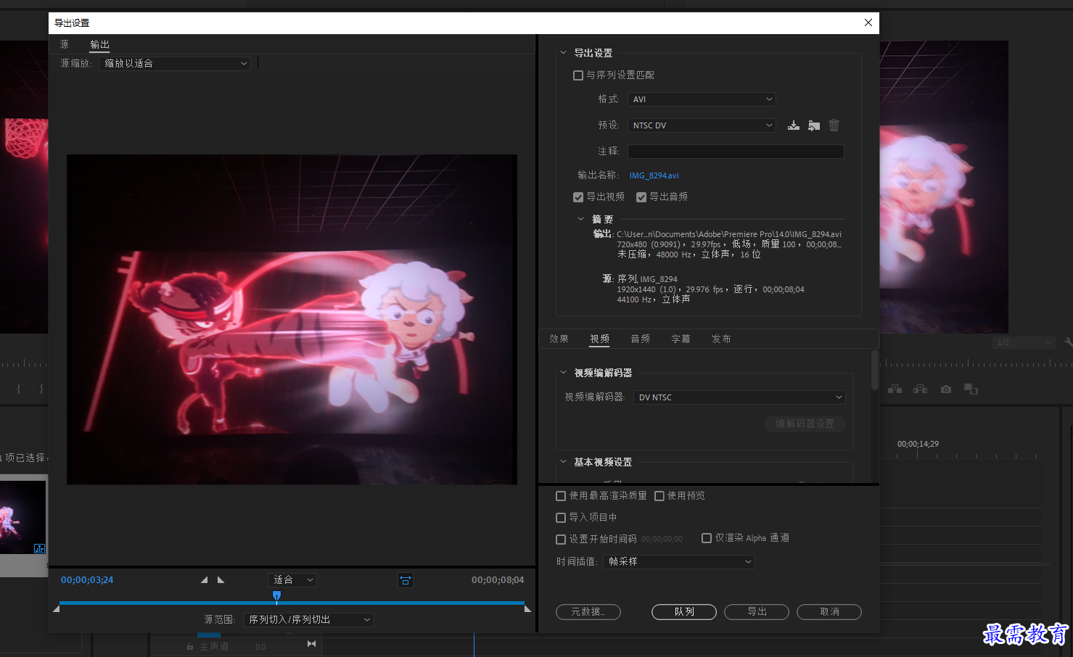Click the output name IMG_8294.avi link
Screen dimensions: 1073x657
click(654, 175)
